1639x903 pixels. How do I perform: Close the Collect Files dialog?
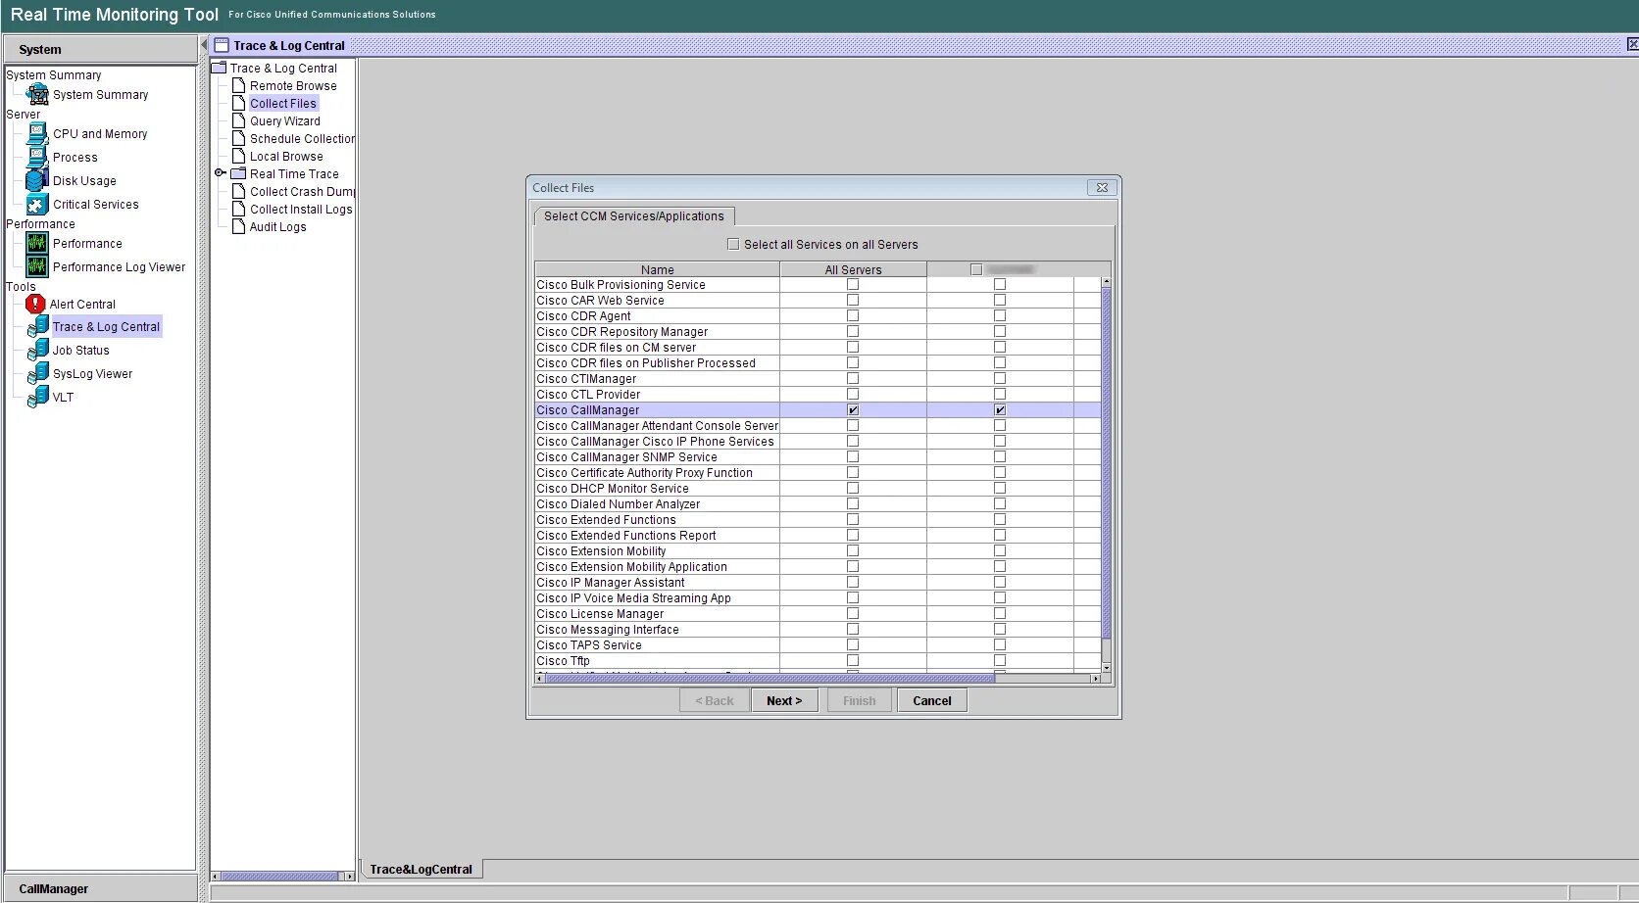click(1103, 187)
